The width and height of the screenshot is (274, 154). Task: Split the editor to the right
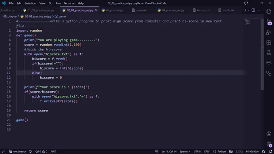click(253, 10)
